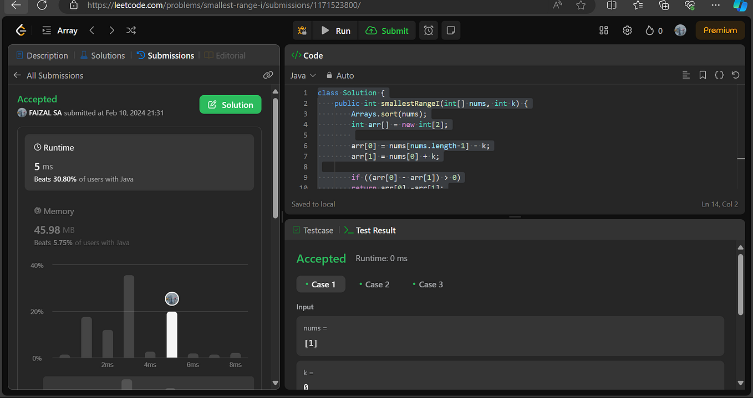The width and height of the screenshot is (753, 398).
Task: Select the Case 3 test case
Action: pyautogui.click(x=428, y=285)
